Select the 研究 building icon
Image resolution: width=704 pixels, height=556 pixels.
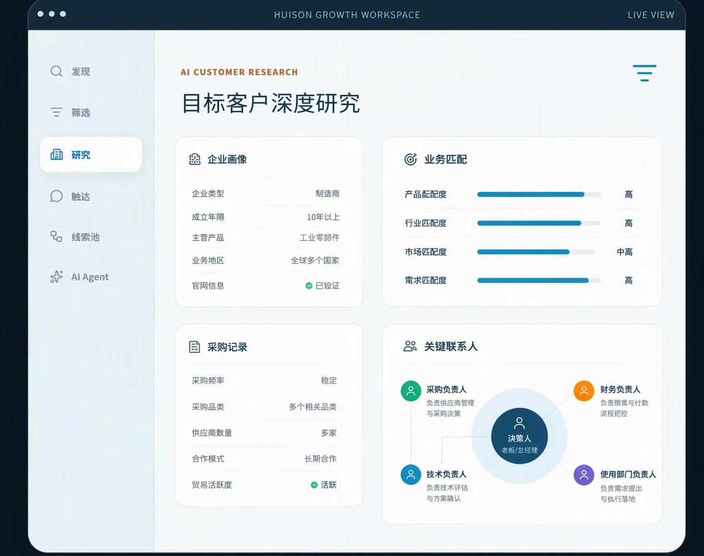[x=57, y=155]
